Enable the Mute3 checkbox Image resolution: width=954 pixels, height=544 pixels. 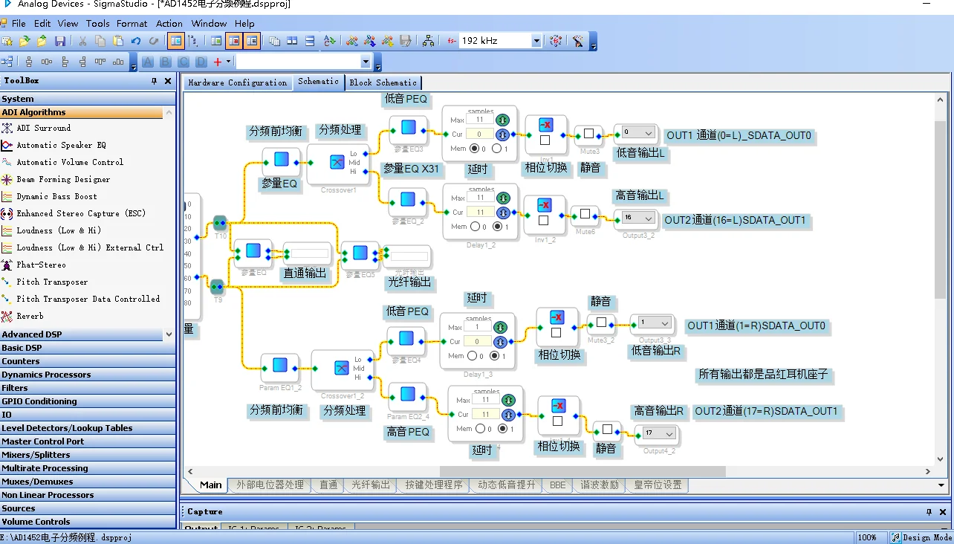tap(588, 134)
